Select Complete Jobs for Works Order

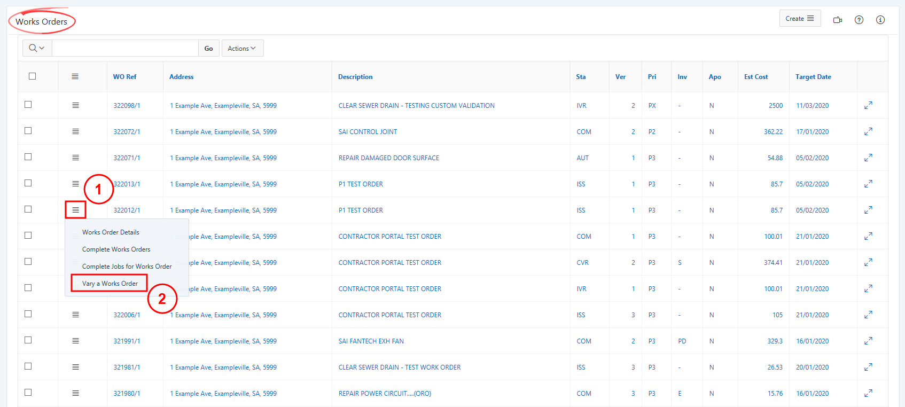127,267
